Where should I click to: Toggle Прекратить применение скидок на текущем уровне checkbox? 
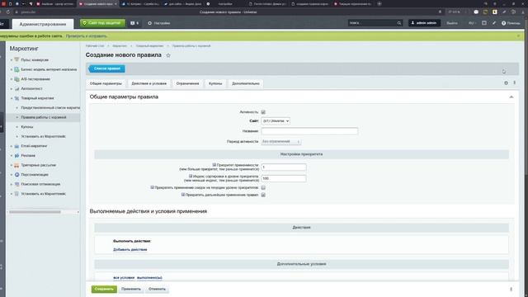(263, 187)
